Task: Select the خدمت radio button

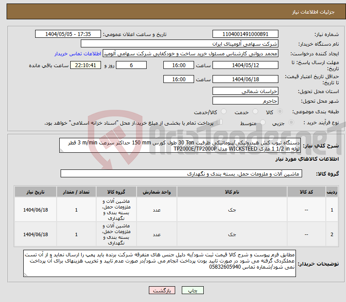Action: (255, 111)
